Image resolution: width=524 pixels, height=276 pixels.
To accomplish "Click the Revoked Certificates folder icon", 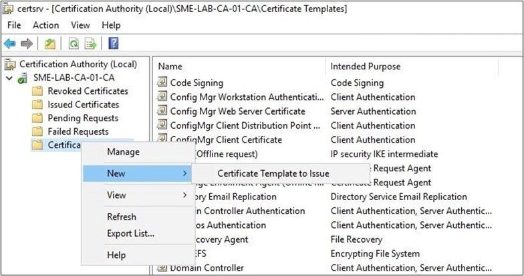I will (x=37, y=91).
